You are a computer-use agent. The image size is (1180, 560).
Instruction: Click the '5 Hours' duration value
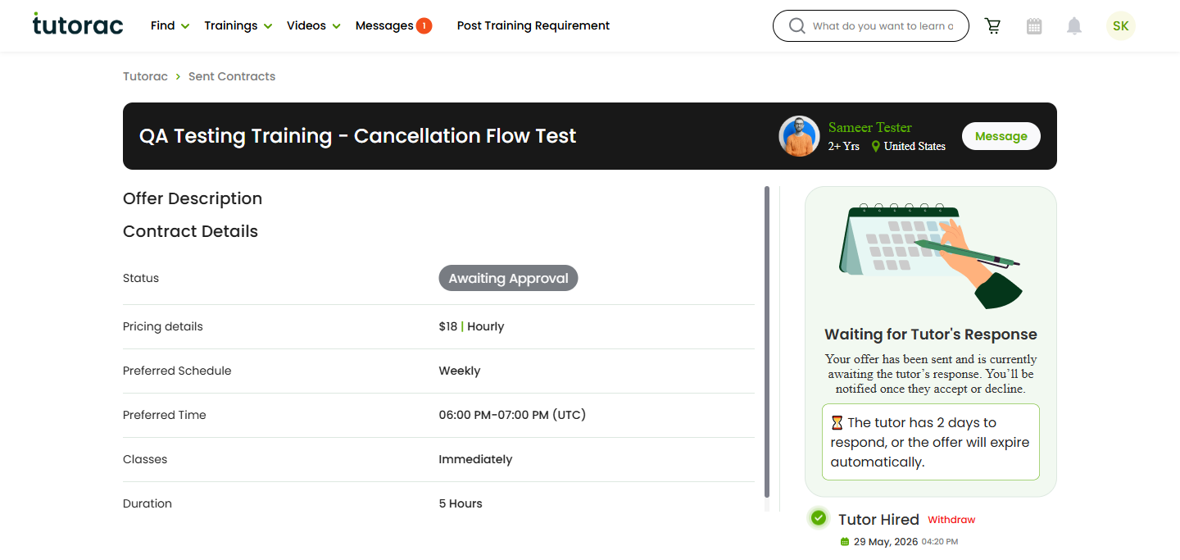(461, 503)
